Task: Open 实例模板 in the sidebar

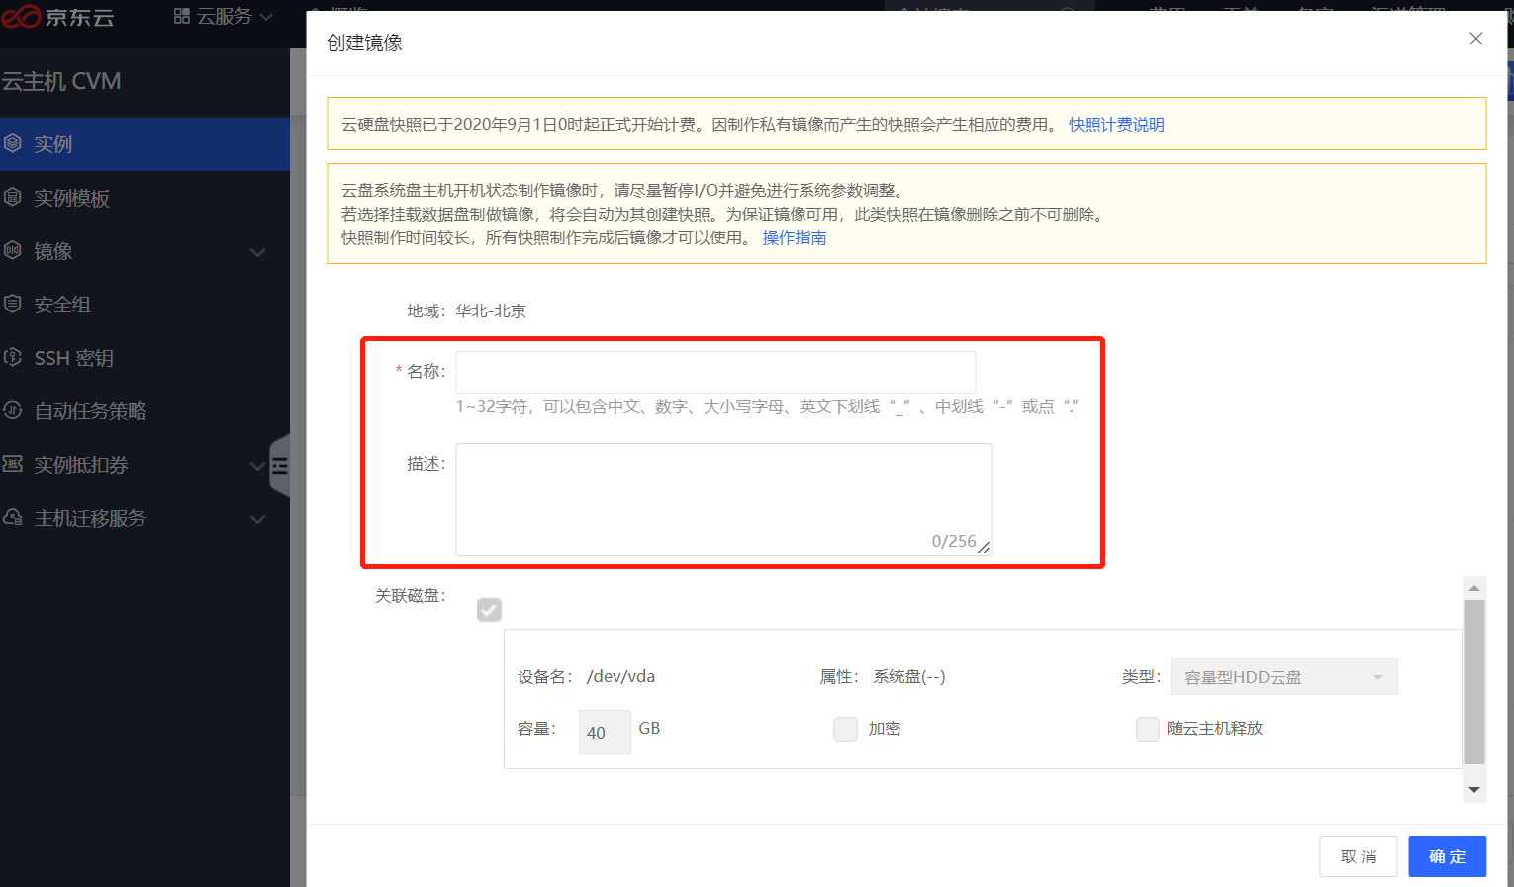Action: 144,198
